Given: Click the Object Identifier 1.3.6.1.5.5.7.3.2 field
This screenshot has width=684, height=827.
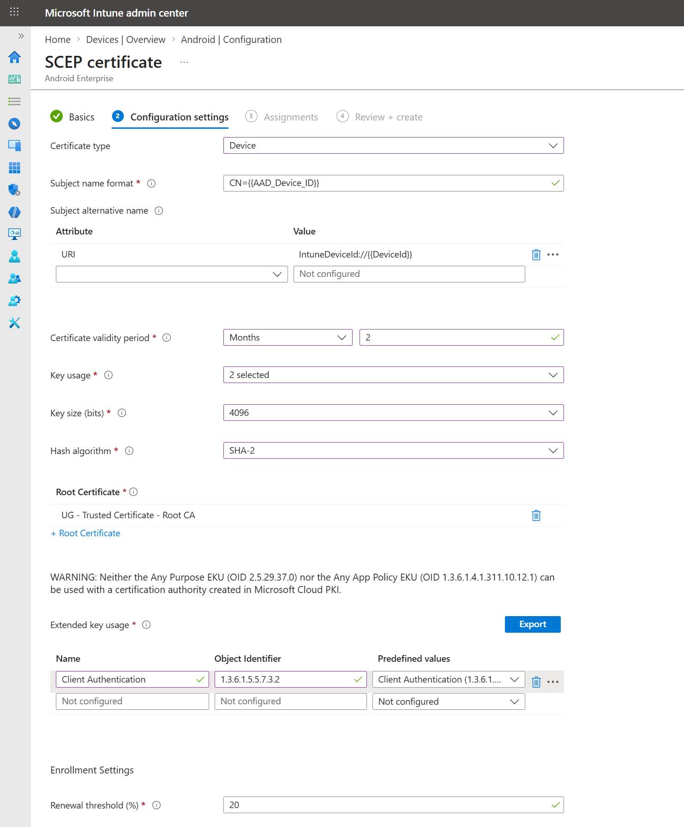Looking at the screenshot, I should click(291, 679).
